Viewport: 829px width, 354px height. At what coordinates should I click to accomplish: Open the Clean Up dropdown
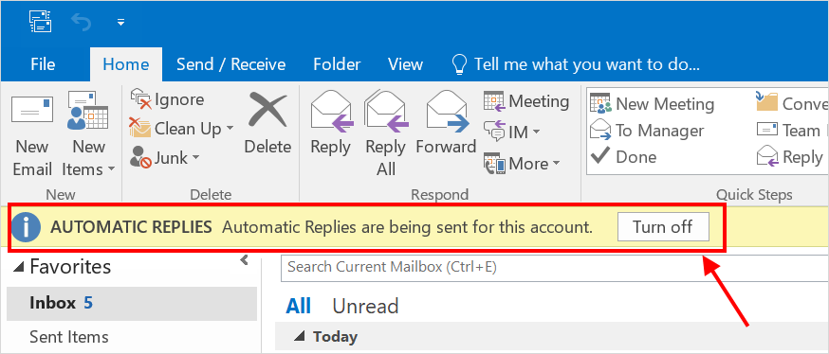[x=181, y=128]
